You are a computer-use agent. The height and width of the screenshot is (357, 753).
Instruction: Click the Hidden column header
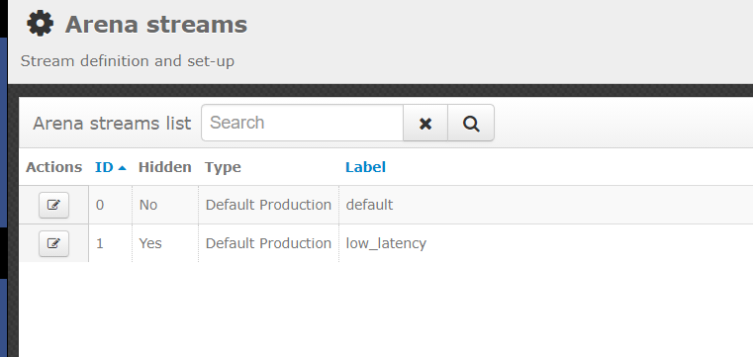(x=164, y=167)
